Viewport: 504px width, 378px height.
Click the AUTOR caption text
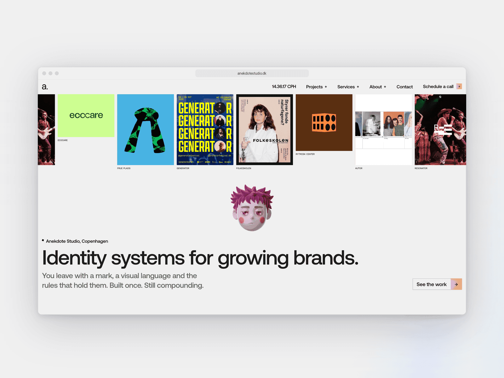pyautogui.click(x=359, y=168)
